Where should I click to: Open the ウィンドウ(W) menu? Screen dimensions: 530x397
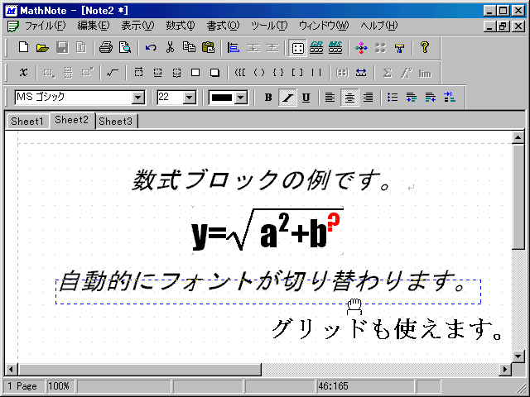tap(324, 26)
